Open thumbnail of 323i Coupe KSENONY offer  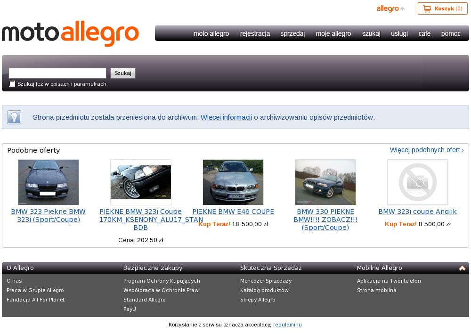(140, 182)
